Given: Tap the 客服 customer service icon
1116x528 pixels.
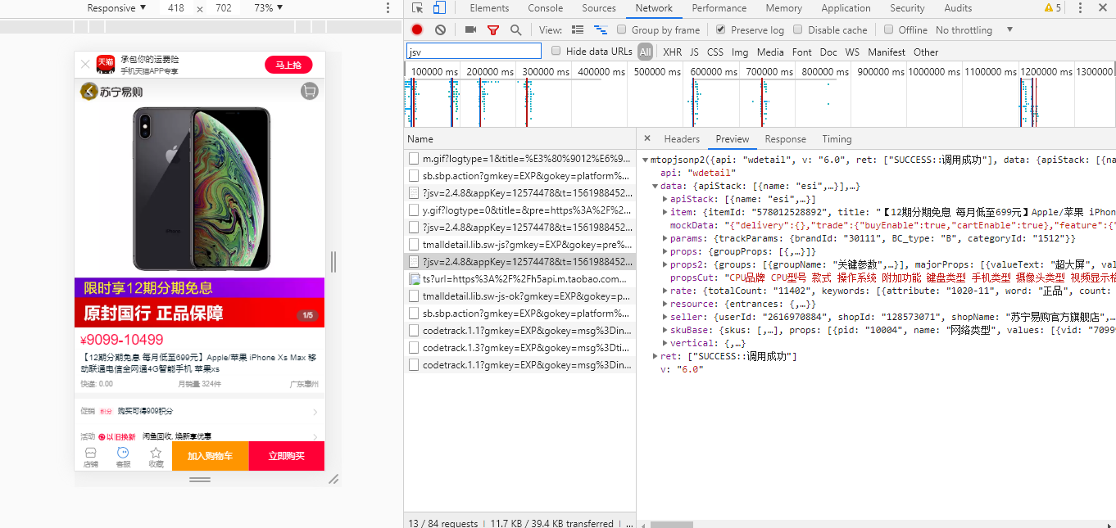Looking at the screenshot, I should tap(123, 457).
